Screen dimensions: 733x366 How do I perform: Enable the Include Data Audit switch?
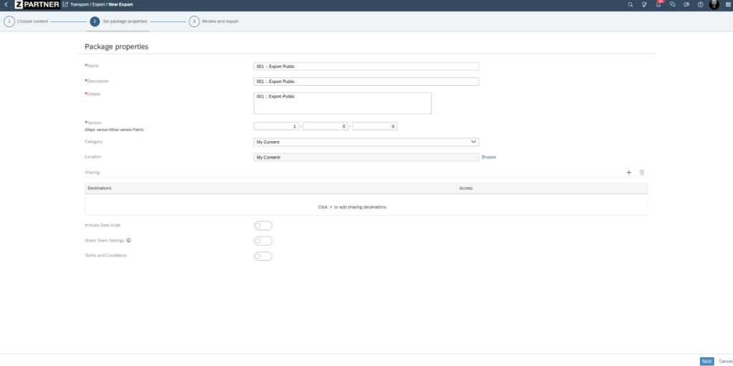point(263,226)
